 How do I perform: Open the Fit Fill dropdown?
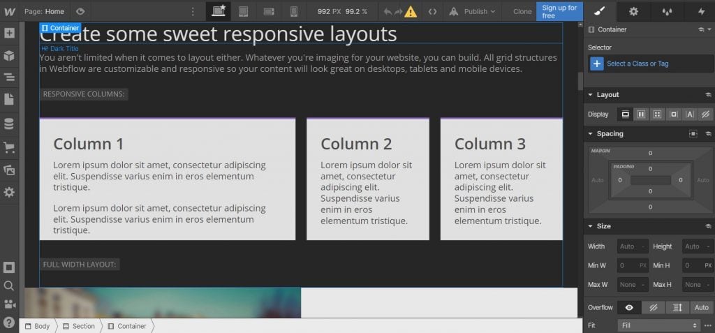[659, 326]
